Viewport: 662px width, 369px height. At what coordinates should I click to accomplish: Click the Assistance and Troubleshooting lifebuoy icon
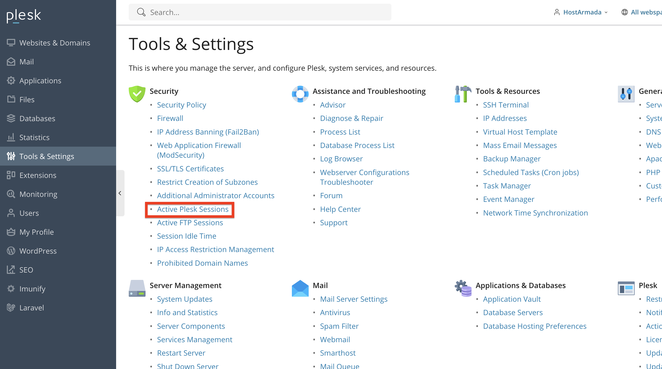pos(300,94)
